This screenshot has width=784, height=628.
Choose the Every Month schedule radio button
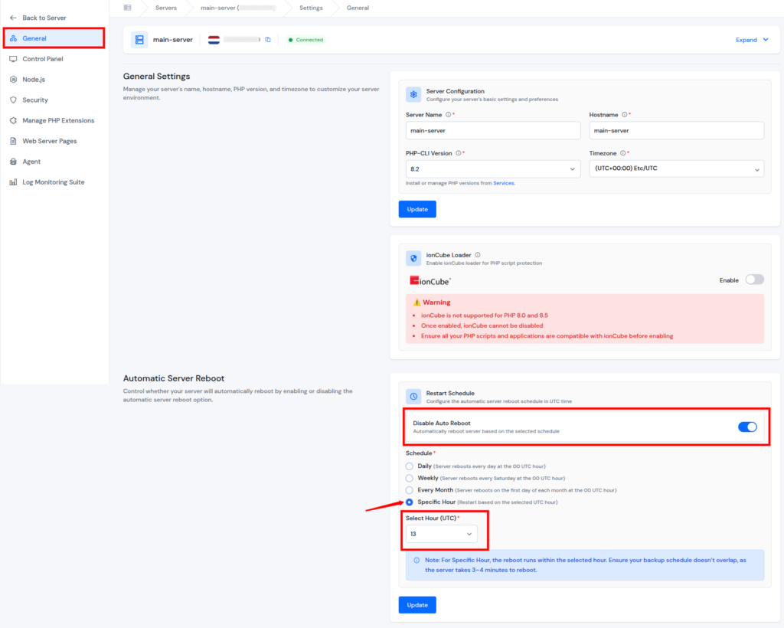coord(410,490)
